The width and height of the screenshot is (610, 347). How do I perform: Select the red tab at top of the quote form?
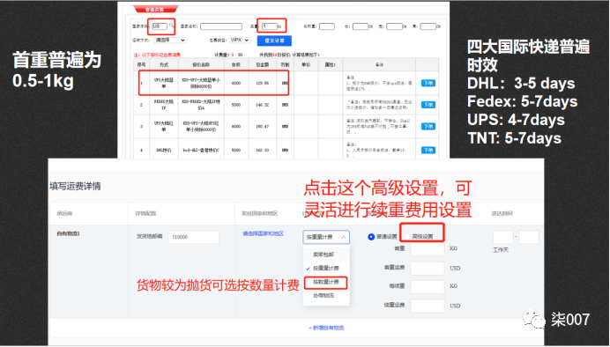point(155,9)
